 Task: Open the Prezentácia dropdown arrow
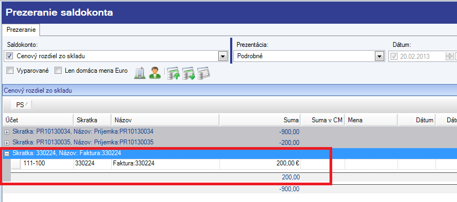pos(379,57)
